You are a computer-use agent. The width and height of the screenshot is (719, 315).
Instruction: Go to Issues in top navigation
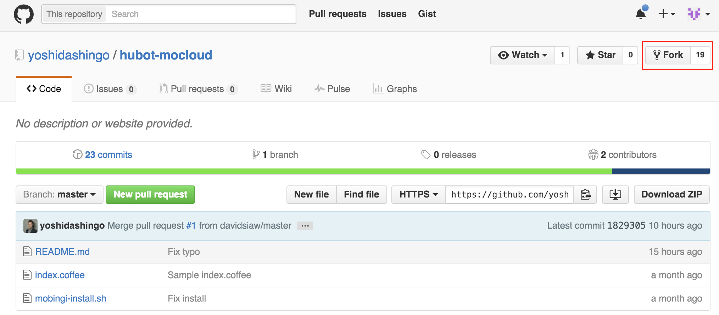click(392, 14)
